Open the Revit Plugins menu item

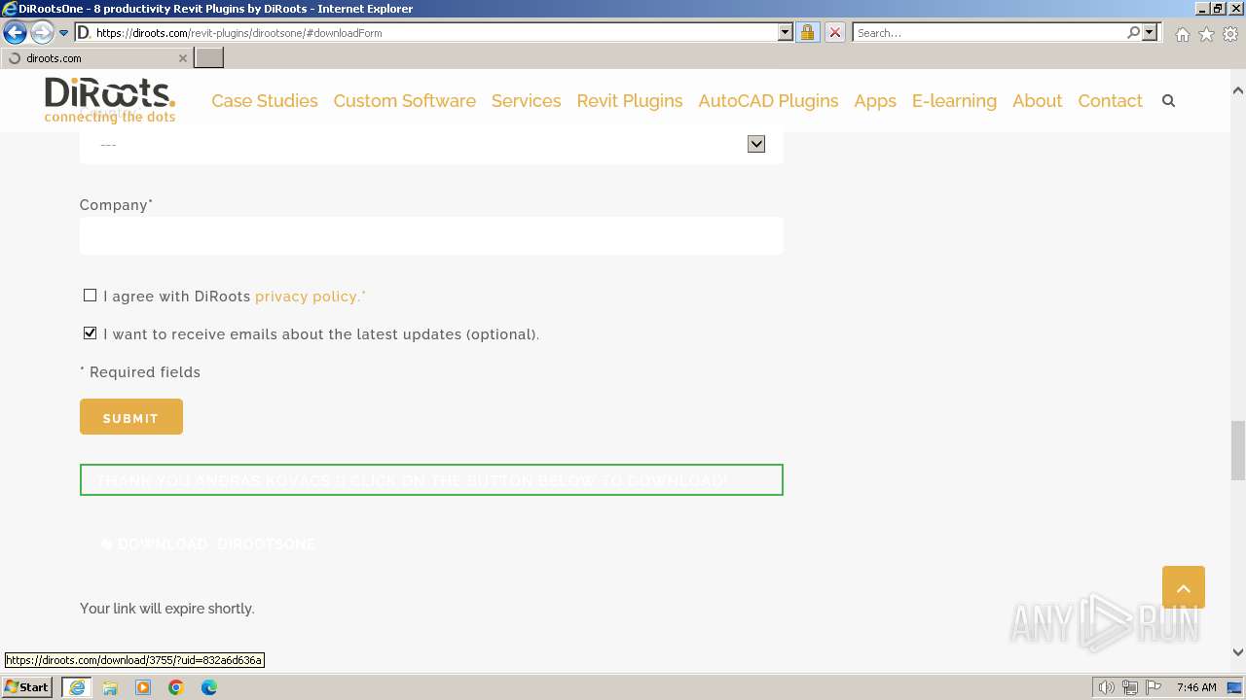(630, 101)
